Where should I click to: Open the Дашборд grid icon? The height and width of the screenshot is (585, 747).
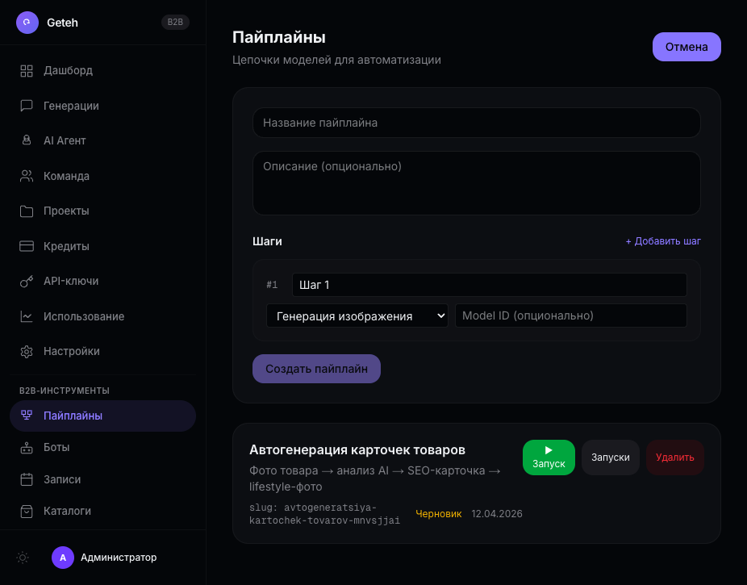point(27,70)
